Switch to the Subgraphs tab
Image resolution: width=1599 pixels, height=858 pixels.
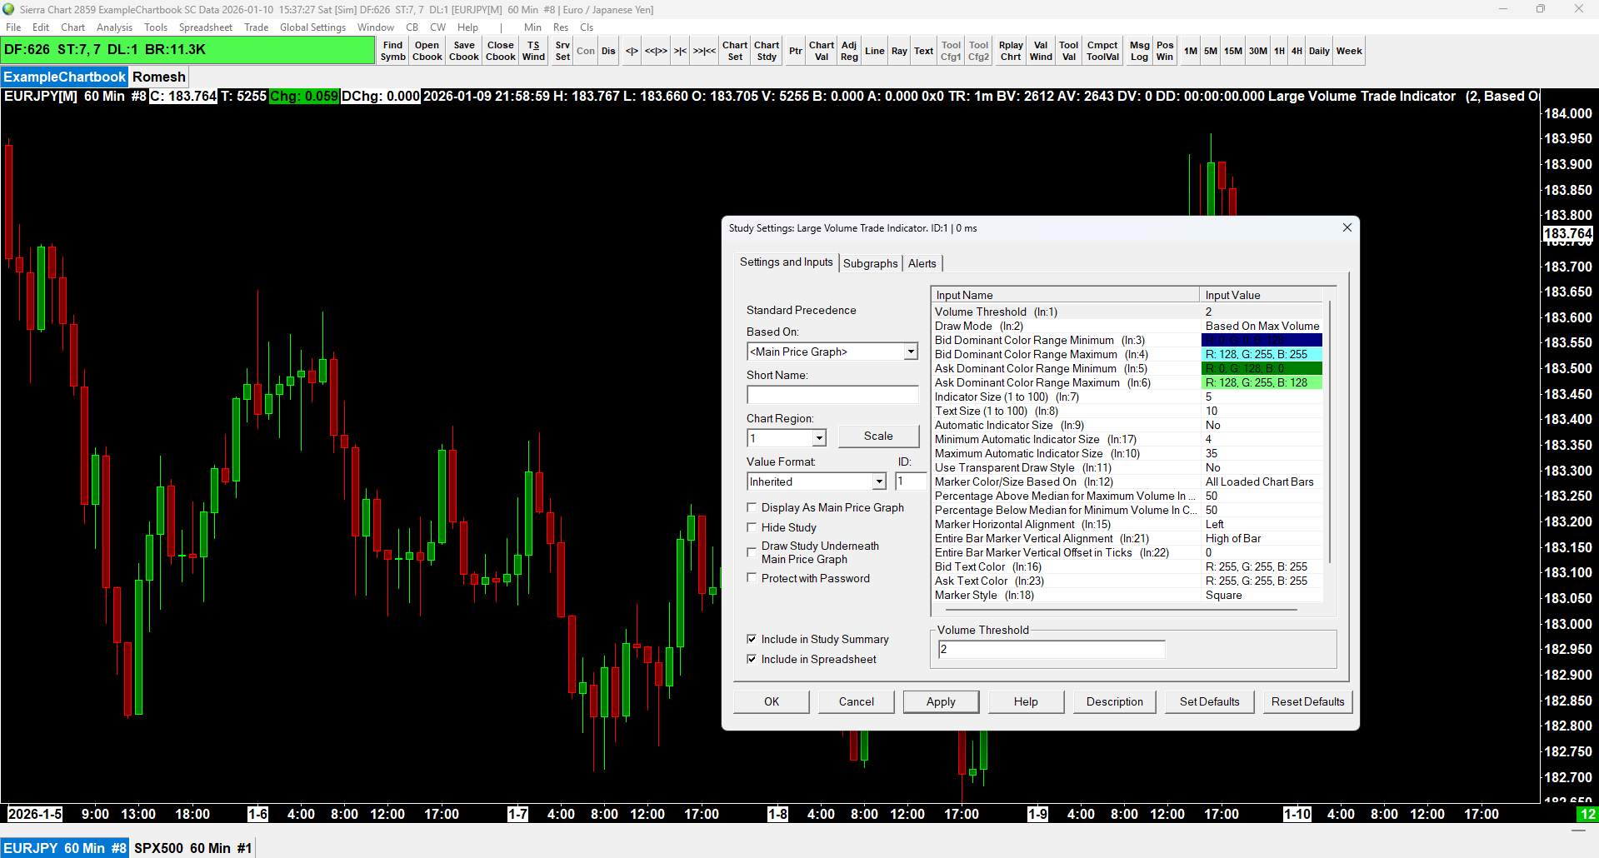871,263
